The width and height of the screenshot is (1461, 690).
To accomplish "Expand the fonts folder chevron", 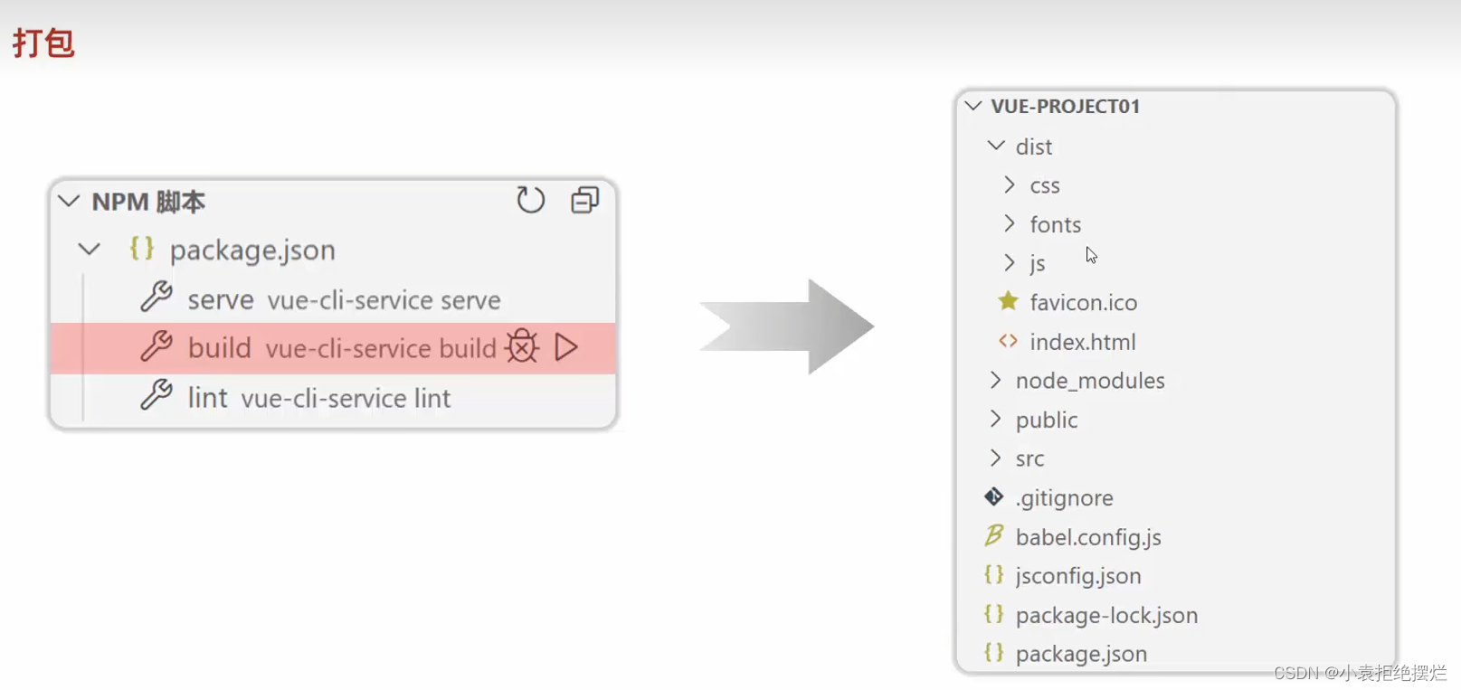I will click(1010, 222).
